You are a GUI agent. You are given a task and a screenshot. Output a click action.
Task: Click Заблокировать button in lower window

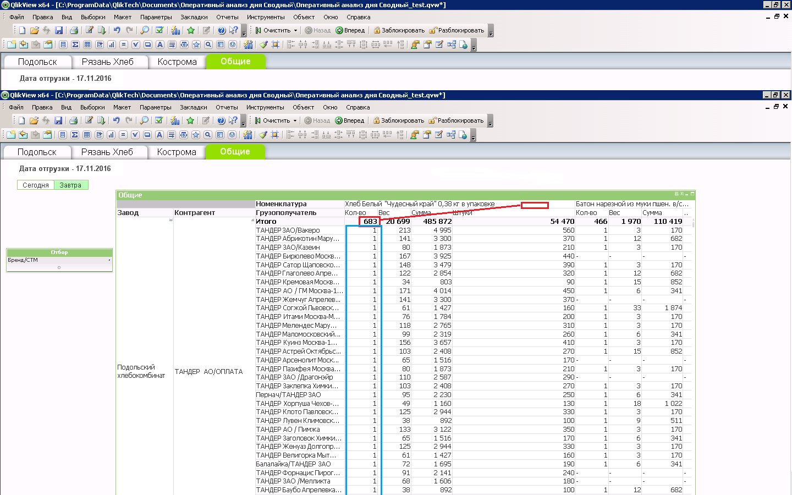coord(399,120)
